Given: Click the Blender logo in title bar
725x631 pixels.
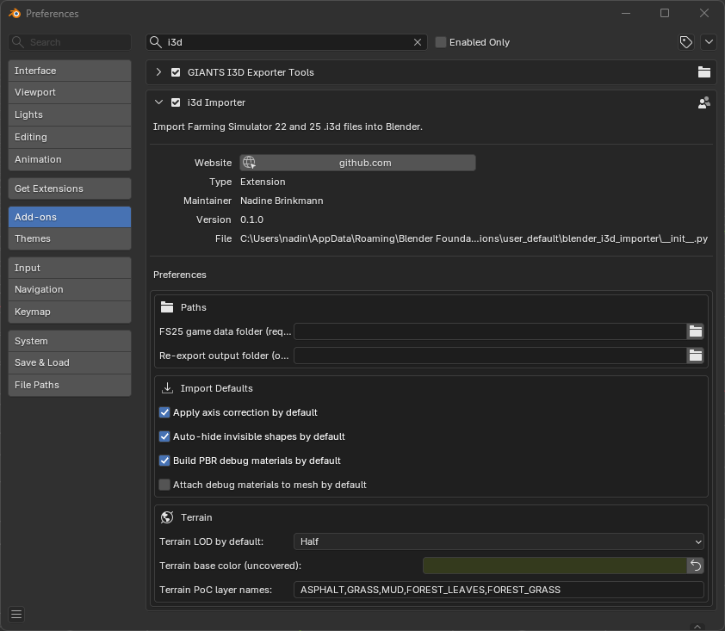Looking at the screenshot, I should tap(15, 14).
